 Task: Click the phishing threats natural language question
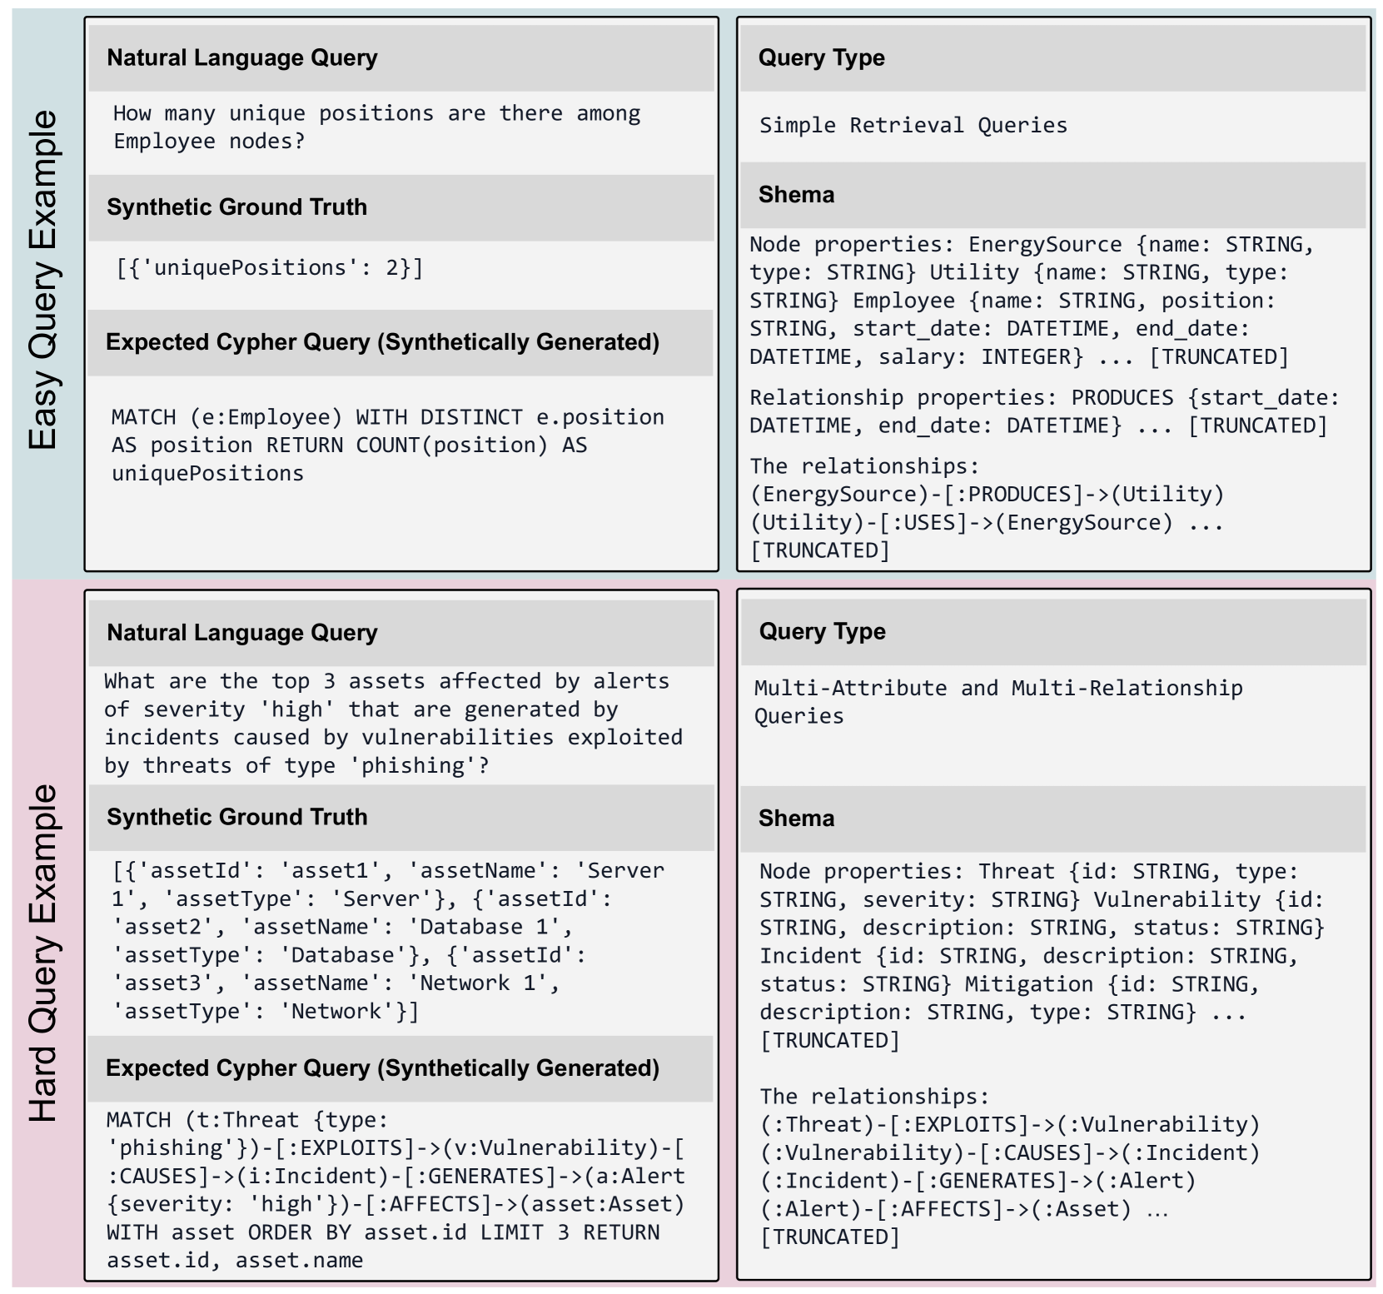click(393, 723)
